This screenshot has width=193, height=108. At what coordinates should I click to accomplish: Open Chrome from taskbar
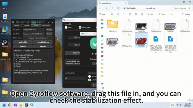[x=10, y=105]
